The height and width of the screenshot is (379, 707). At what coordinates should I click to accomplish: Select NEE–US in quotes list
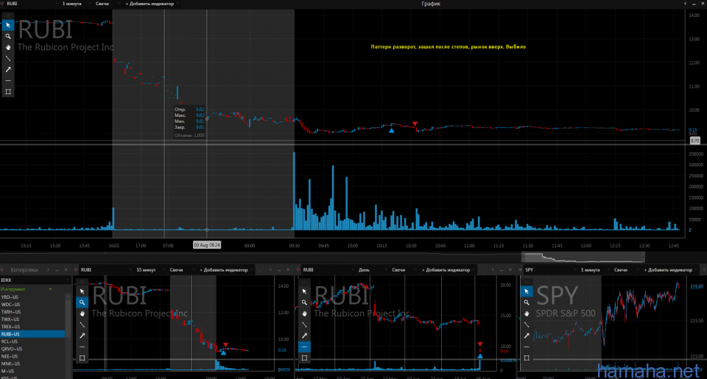pyautogui.click(x=32, y=356)
